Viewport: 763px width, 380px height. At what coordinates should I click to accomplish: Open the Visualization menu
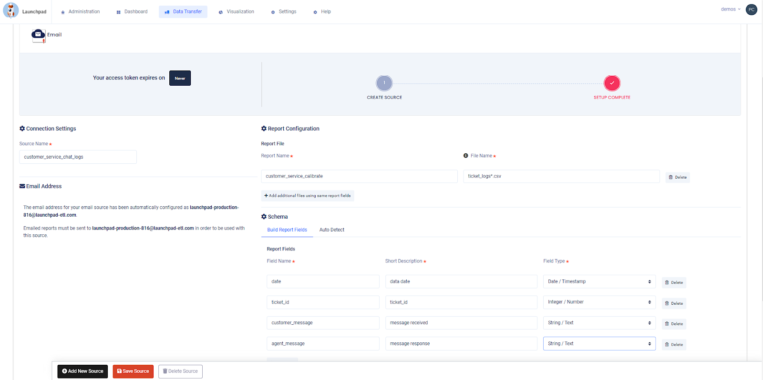tap(237, 11)
